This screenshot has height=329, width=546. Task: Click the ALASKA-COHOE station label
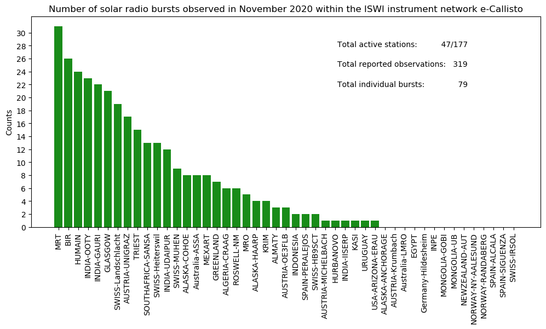186,263
